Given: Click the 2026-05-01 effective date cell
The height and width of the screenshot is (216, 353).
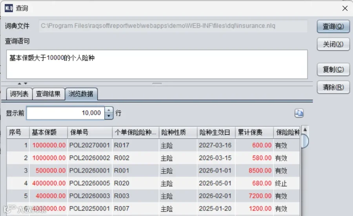Looking at the screenshot, I should pyautogui.click(x=216, y=183).
